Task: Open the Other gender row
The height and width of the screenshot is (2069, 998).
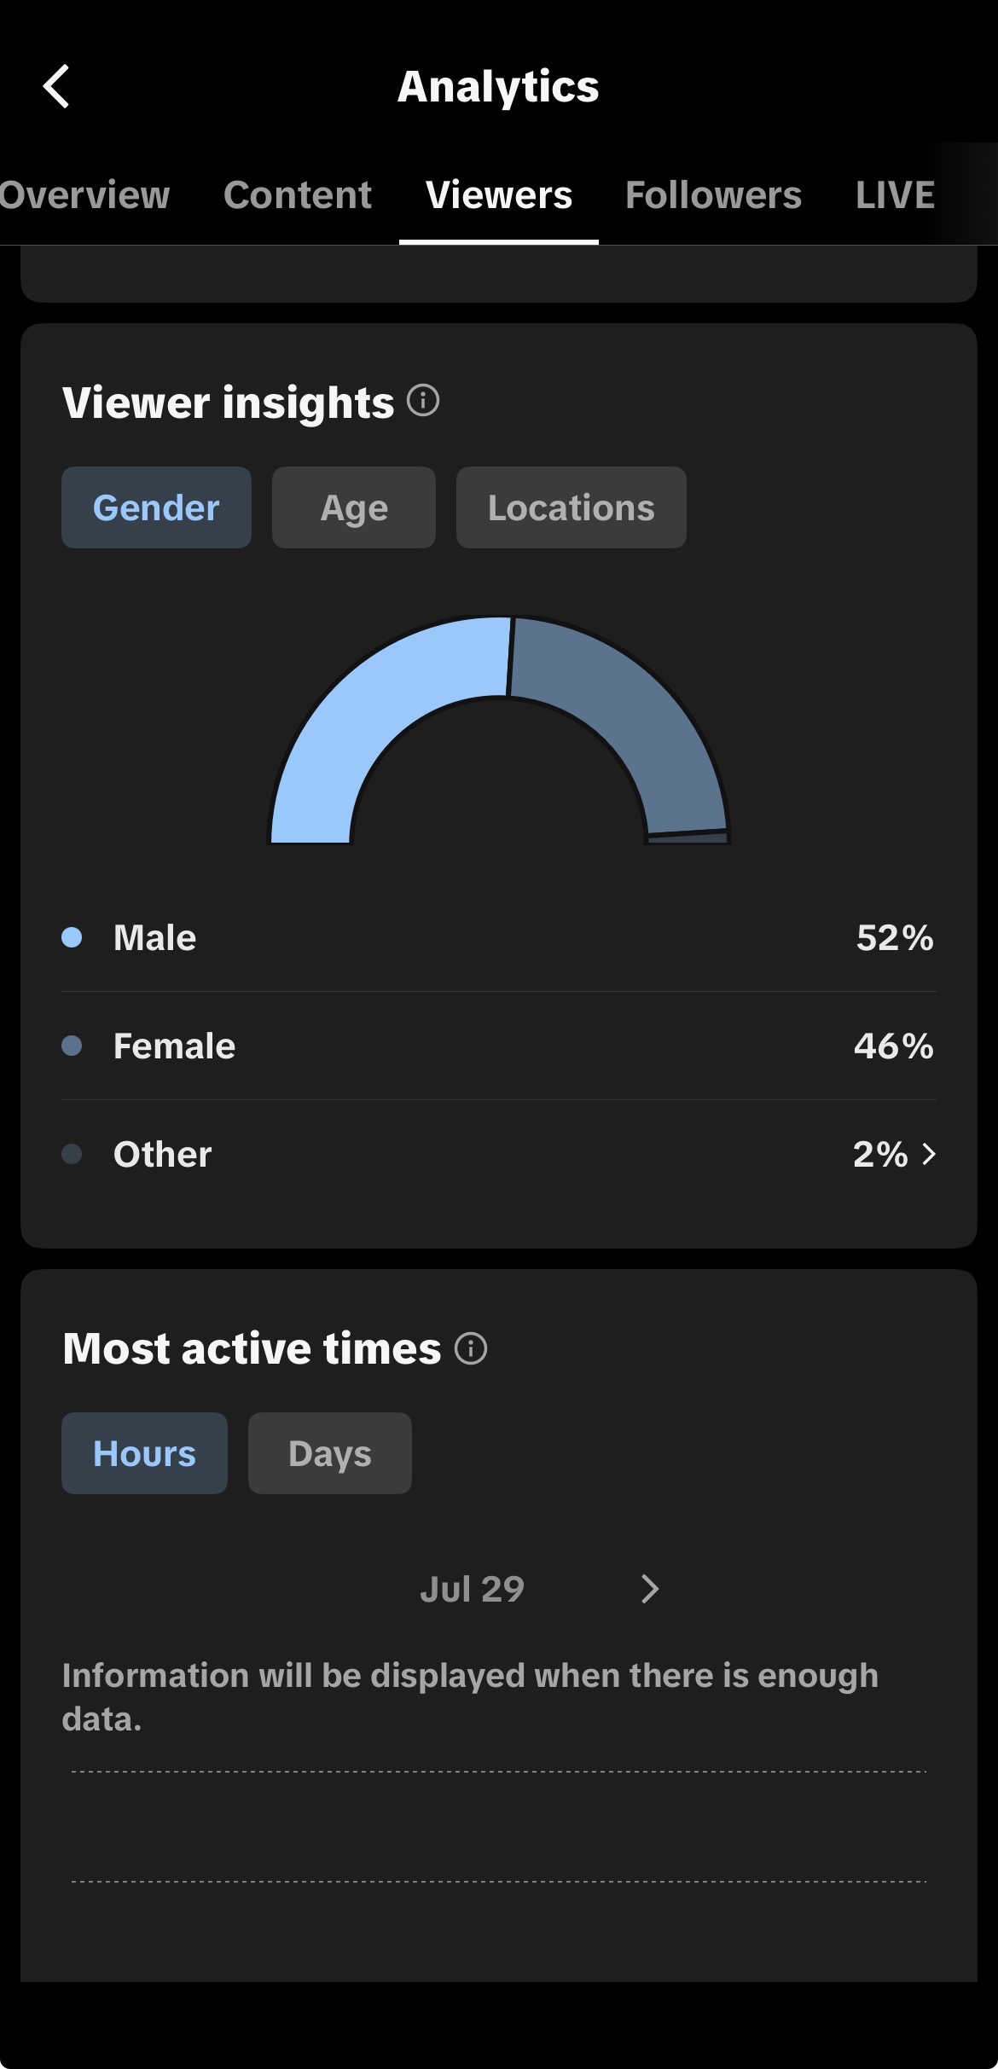Action: [x=499, y=1154]
